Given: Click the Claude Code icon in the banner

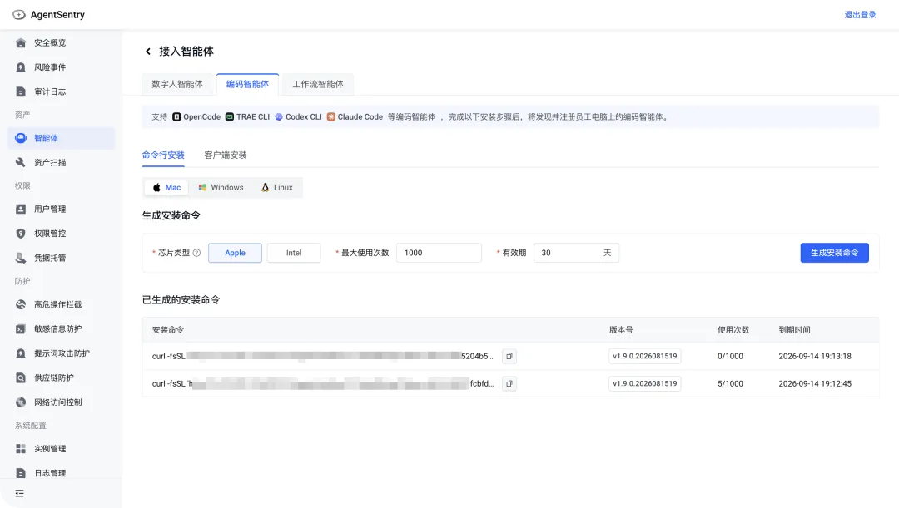Looking at the screenshot, I should [330, 117].
